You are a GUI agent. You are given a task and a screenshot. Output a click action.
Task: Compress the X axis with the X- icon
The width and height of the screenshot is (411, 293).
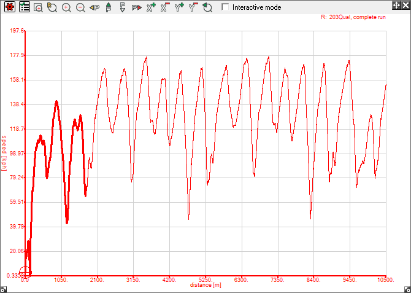(165, 7)
